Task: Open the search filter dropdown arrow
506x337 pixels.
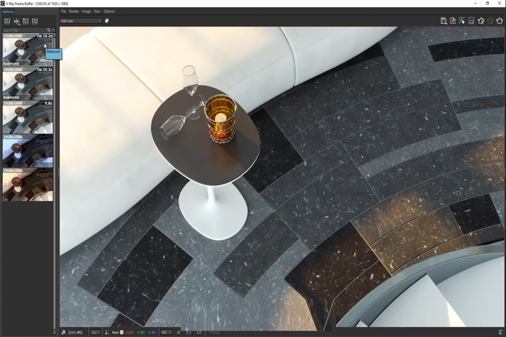Action: 53,30
